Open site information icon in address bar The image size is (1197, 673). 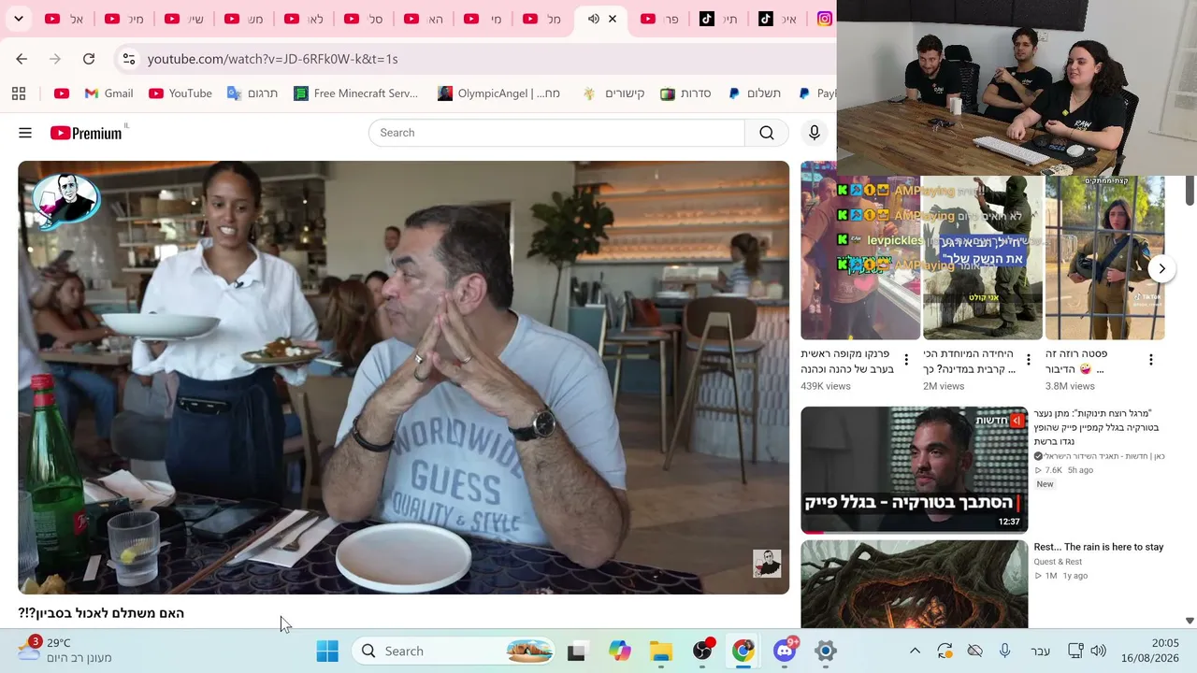(129, 59)
